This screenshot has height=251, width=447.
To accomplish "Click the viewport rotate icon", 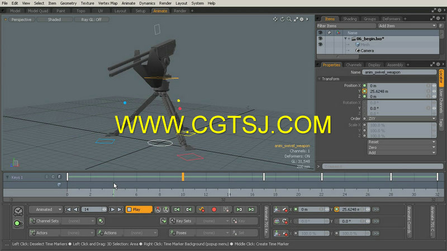I will (x=282, y=20).
